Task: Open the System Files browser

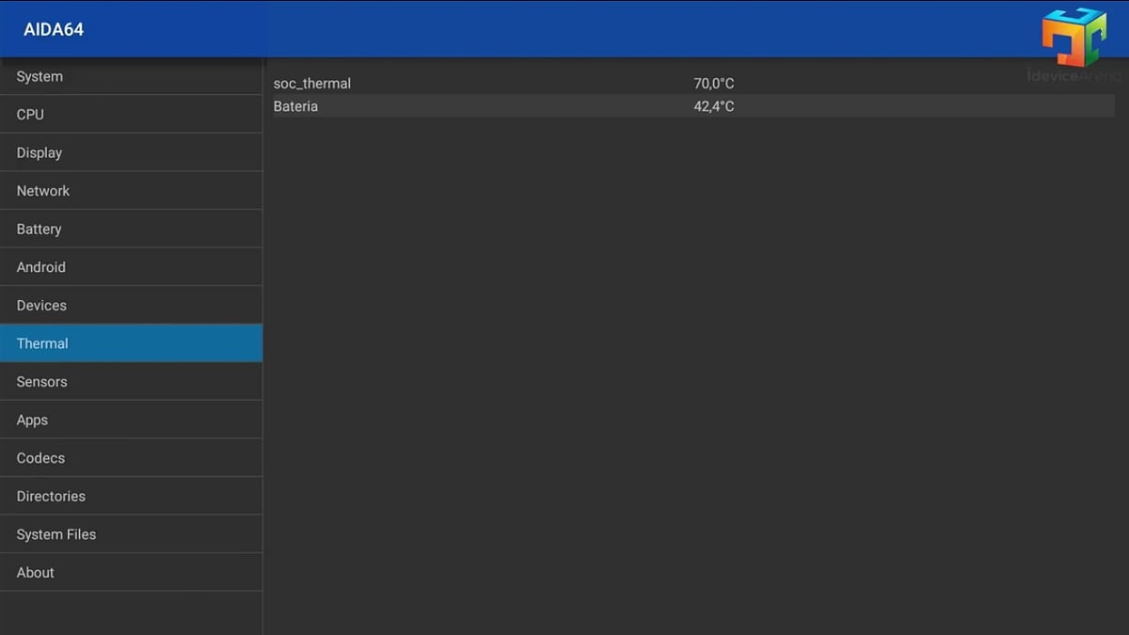Action: (56, 533)
